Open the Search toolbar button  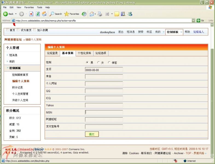click(56, 14)
